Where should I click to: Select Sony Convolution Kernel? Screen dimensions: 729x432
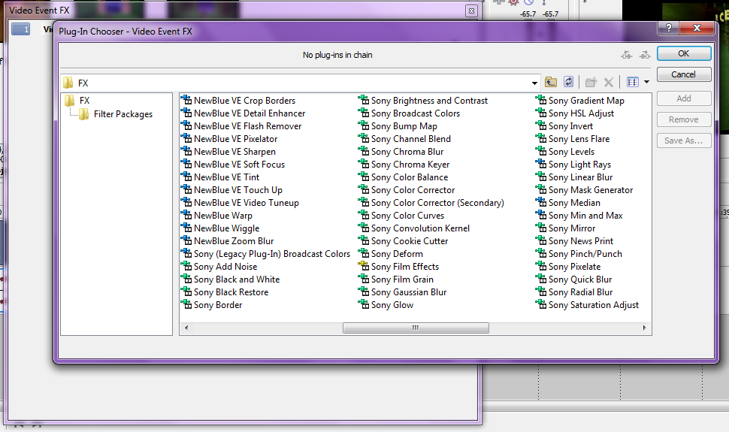point(414,228)
